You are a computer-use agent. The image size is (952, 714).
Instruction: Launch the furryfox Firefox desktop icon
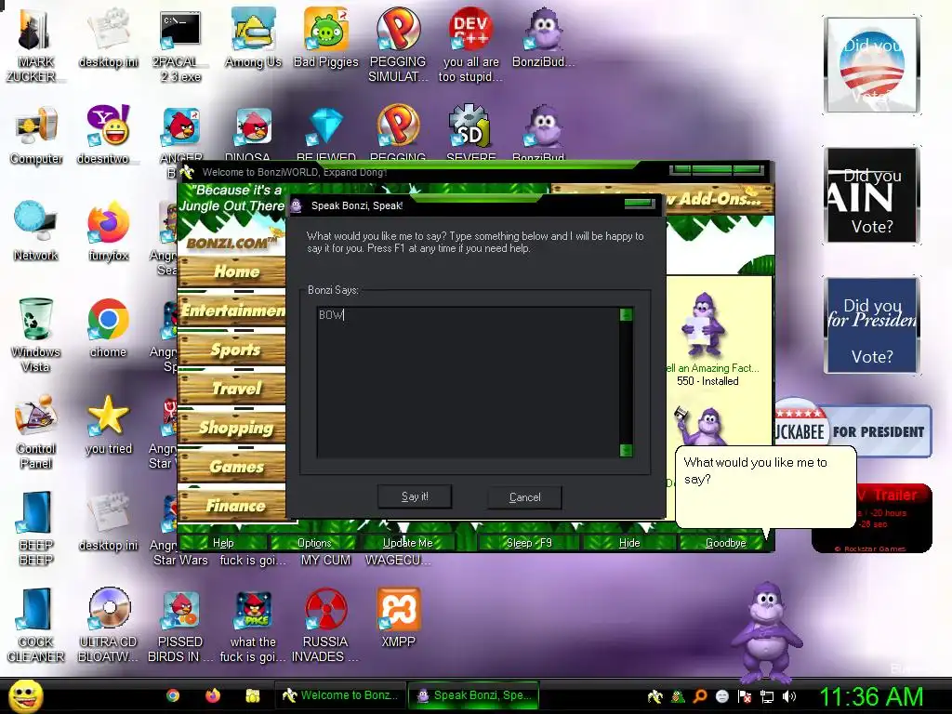click(x=108, y=231)
